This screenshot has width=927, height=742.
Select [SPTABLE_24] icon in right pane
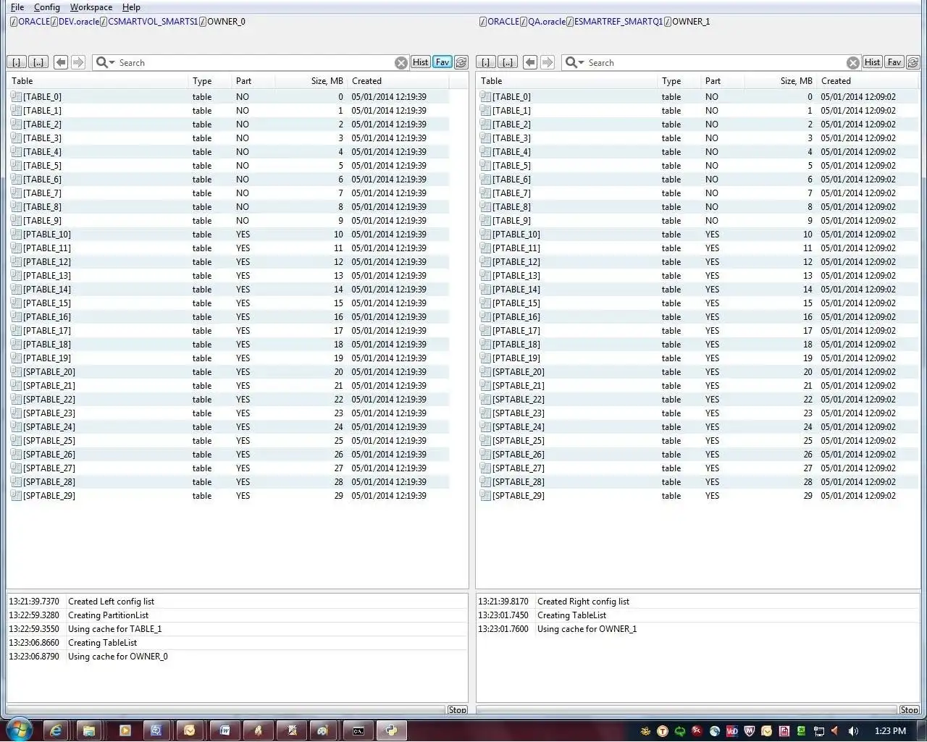point(485,427)
